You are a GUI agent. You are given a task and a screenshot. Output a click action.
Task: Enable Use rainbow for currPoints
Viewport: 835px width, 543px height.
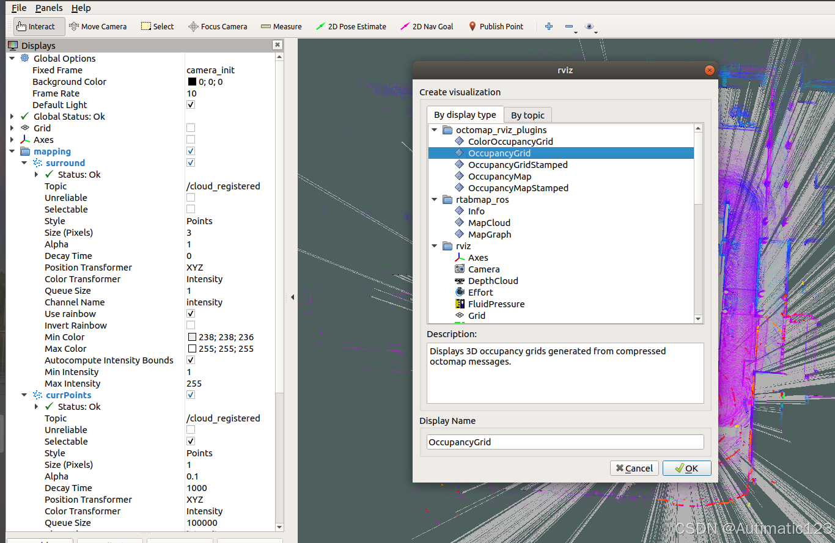pos(190,313)
